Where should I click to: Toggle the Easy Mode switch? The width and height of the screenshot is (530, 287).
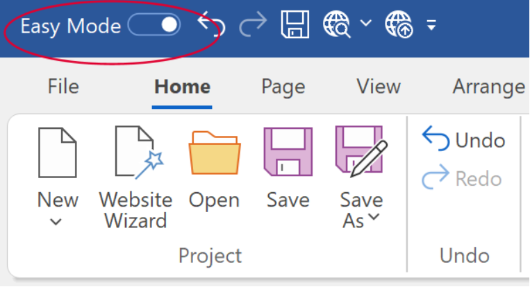click(x=154, y=25)
